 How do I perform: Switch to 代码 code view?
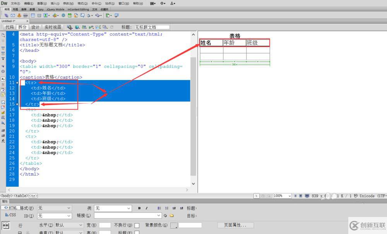(10, 27)
